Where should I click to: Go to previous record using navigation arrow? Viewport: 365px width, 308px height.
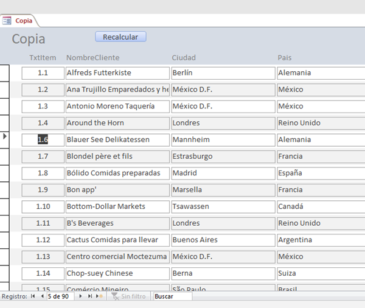(x=42, y=296)
